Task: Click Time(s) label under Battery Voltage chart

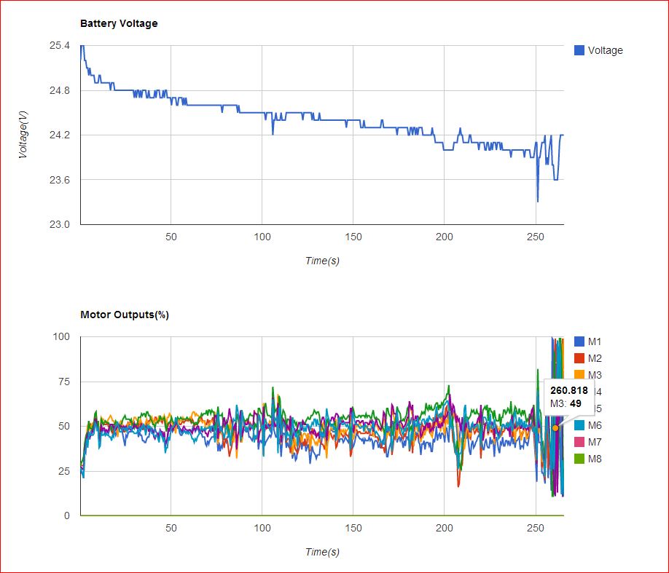Action: pos(321,261)
